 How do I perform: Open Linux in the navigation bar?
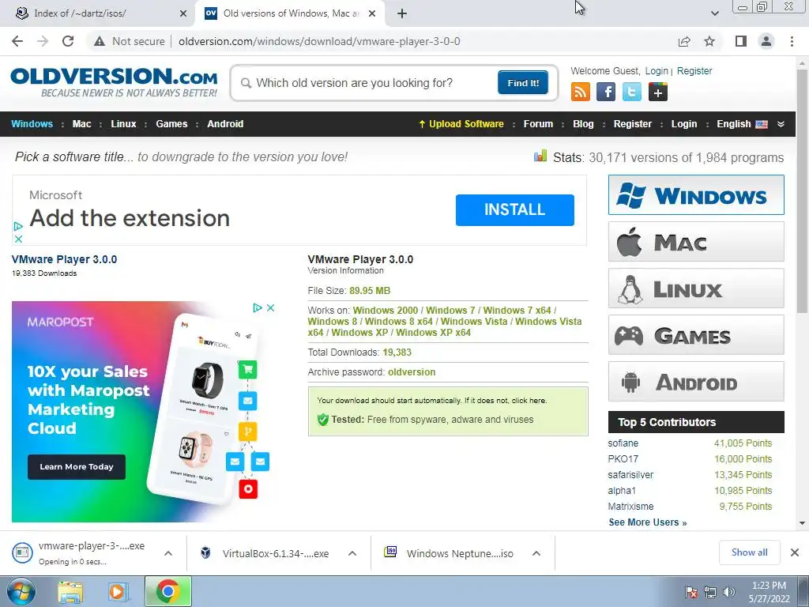(x=123, y=124)
